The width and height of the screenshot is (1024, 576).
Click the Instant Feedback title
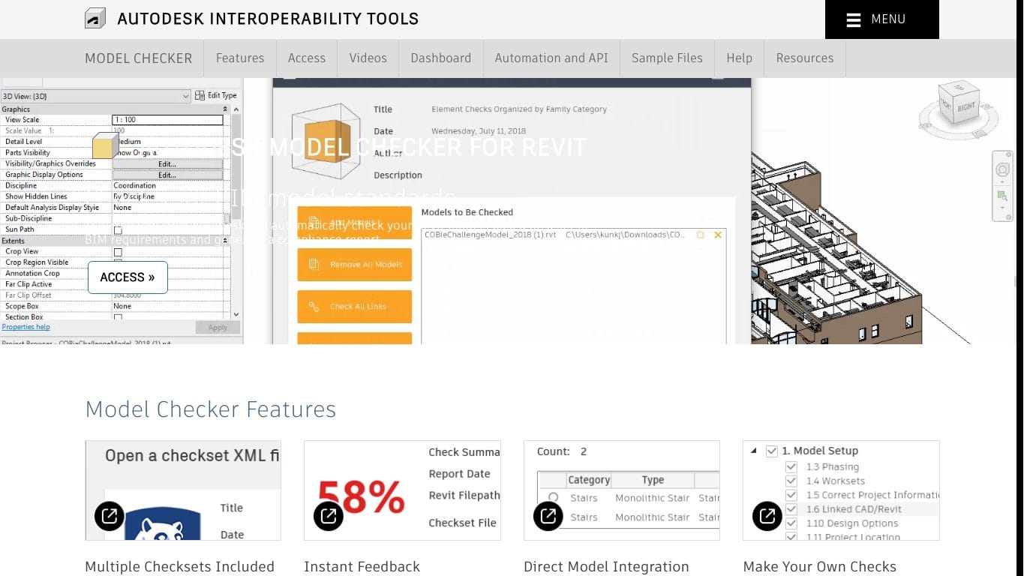(362, 567)
